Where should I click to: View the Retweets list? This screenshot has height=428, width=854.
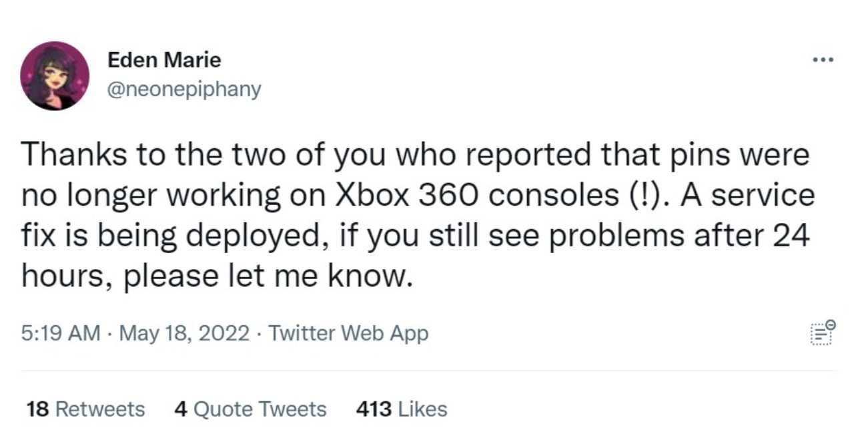click(x=100, y=409)
